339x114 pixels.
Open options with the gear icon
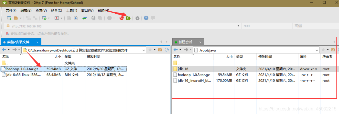[x=137, y=18]
